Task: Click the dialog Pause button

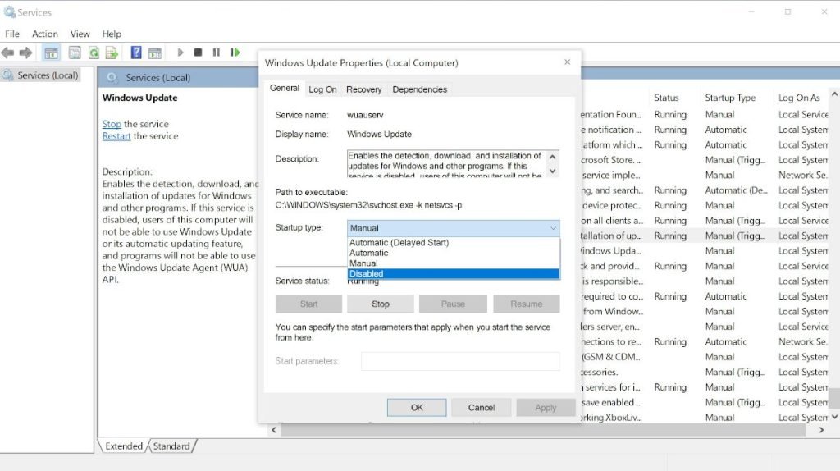Action: pyautogui.click(x=453, y=304)
